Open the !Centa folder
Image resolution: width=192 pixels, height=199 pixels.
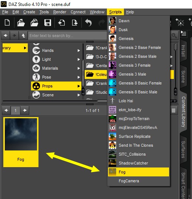[96, 66]
